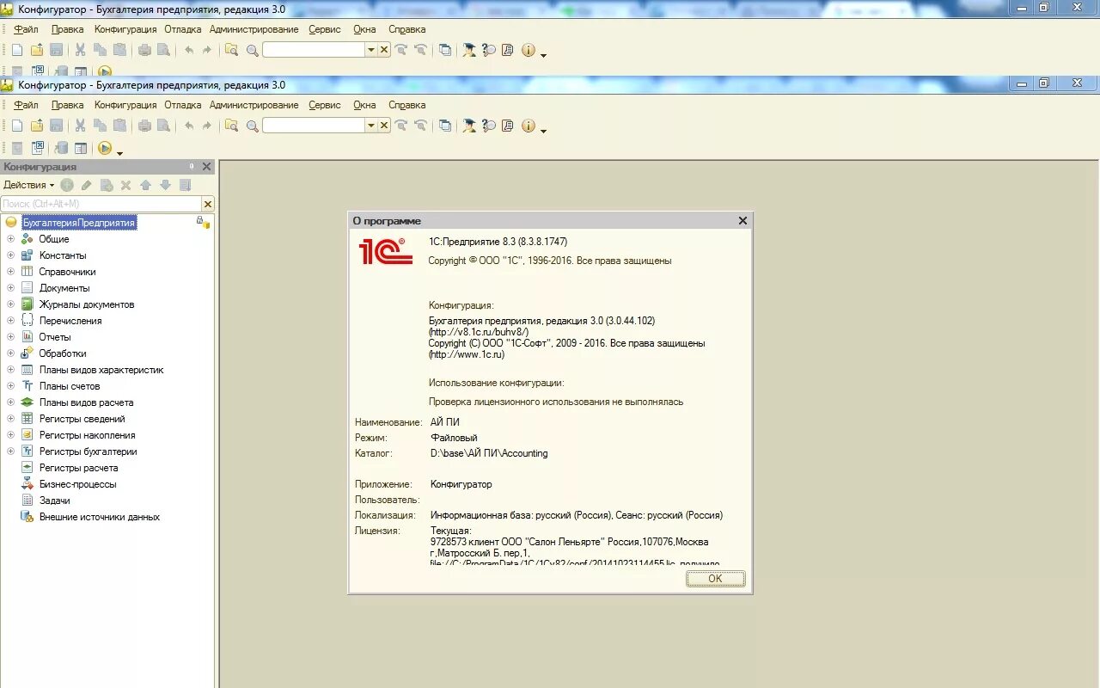Image resolution: width=1100 pixels, height=688 pixels.
Task: Open Сервис menu in upper Configurator window
Action: tap(325, 29)
